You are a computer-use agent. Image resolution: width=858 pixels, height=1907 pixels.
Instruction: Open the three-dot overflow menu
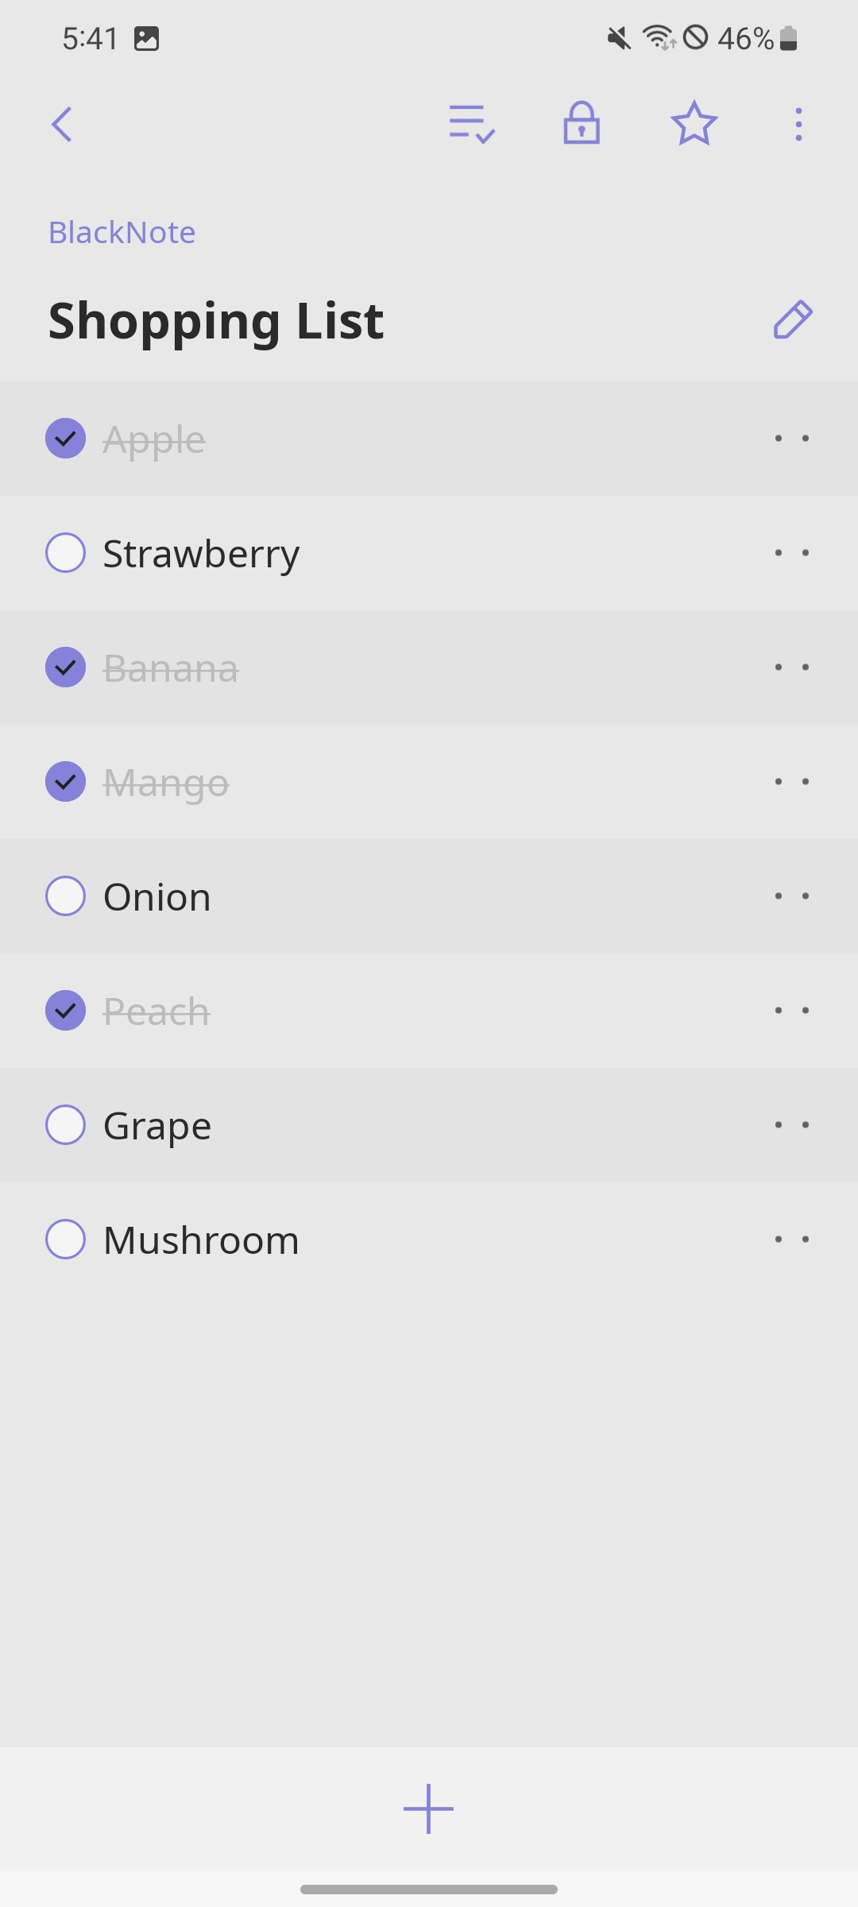(798, 125)
